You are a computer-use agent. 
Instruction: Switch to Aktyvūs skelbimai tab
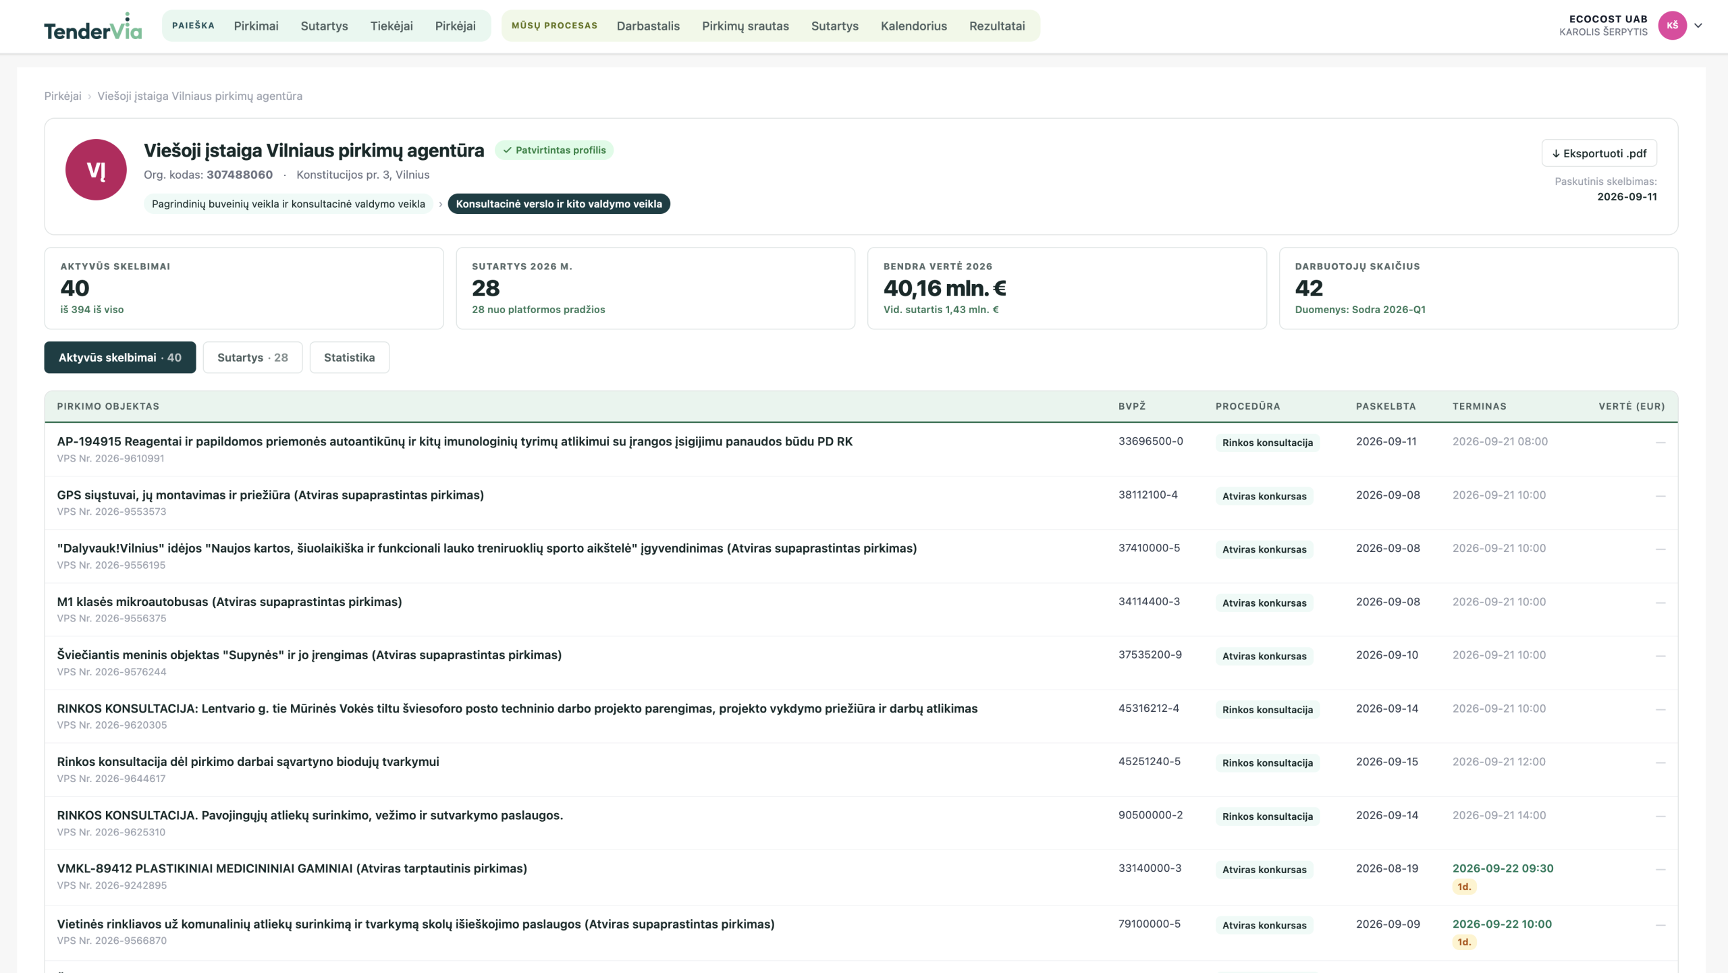[x=120, y=358]
